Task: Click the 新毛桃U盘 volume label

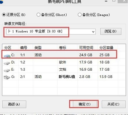Action: pyautogui.click(x=67, y=77)
